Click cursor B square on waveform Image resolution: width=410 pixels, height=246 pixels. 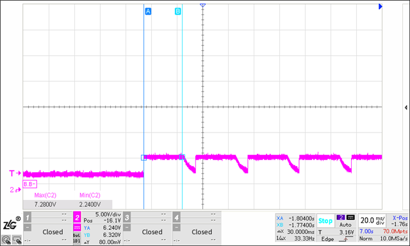point(182,157)
